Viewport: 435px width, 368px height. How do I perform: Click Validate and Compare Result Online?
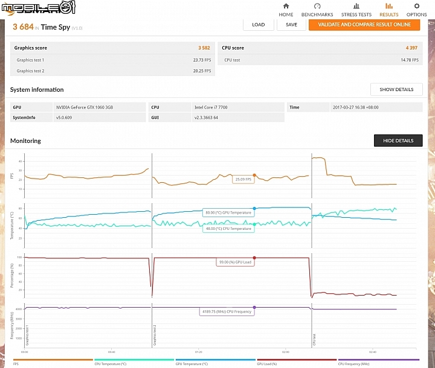[x=364, y=25]
